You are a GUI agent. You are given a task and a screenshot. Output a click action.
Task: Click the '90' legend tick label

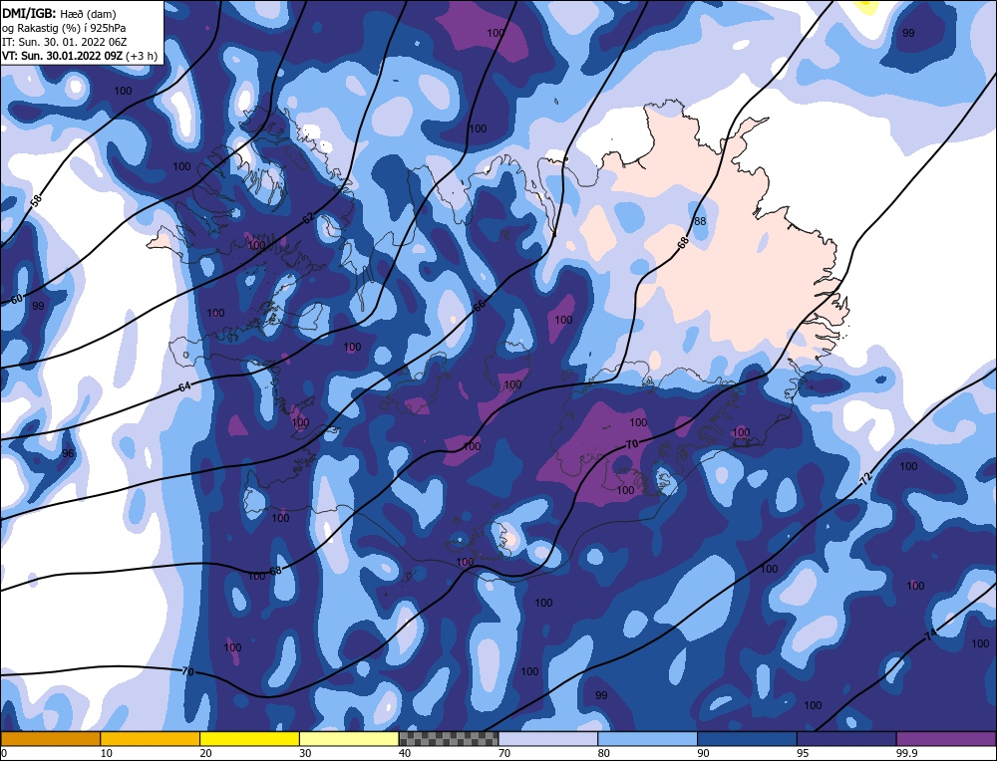(704, 753)
